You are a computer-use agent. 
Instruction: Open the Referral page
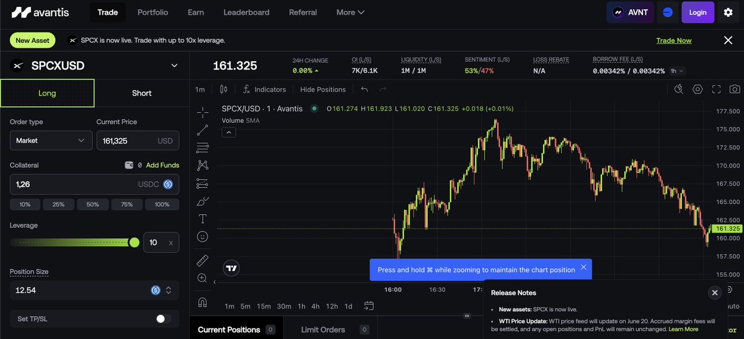click(x=303, y=12)
